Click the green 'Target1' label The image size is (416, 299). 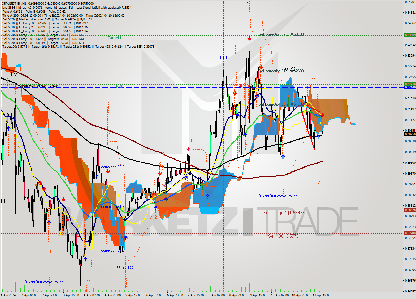114,38
